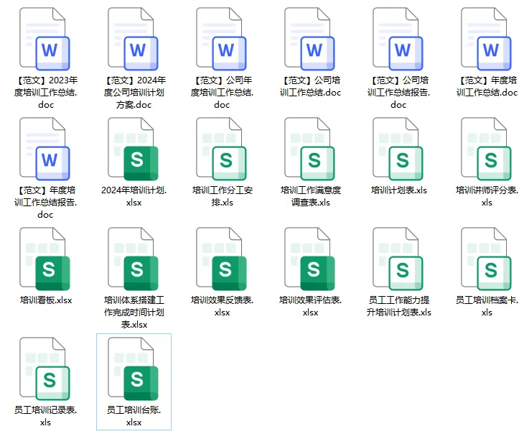Click the 培训看板.xlsx spreadsheet icon
The width and height of the screenshot is (524, 439).
click(45, 259)
